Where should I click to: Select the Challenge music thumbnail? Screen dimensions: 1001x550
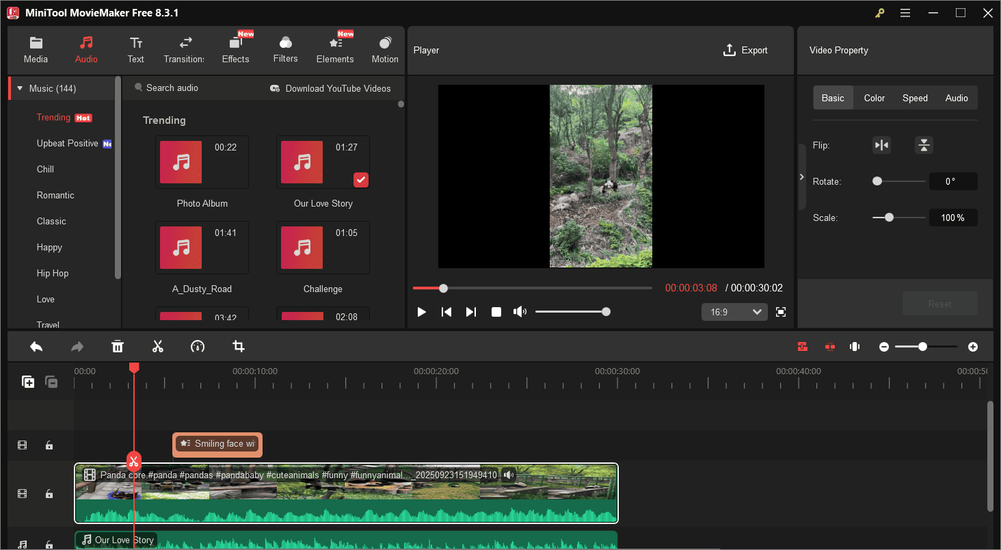click(x=323, y=248)
